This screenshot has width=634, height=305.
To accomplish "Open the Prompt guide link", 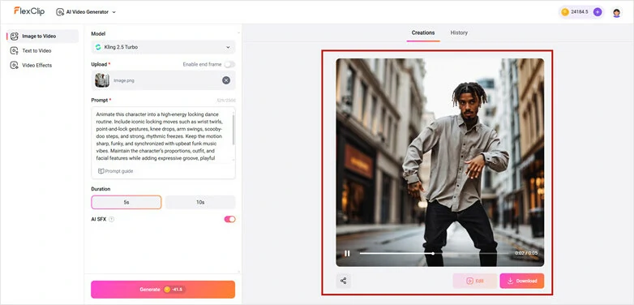I will coord(116,171).
